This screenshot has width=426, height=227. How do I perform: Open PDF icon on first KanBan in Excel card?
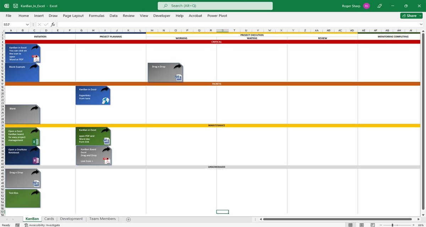(x=35, y=58)
